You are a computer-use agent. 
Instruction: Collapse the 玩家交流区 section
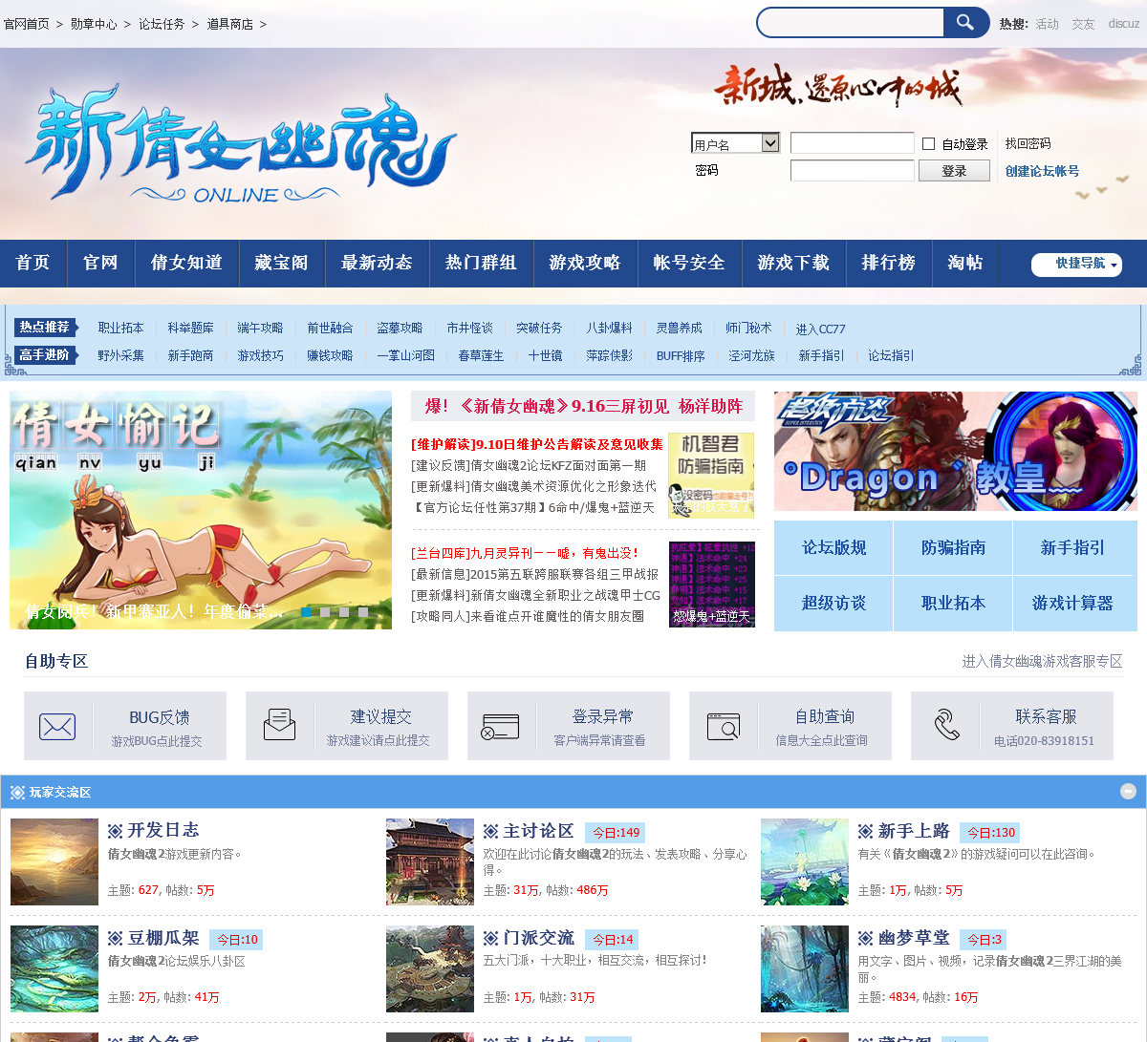click(1129, 791)
